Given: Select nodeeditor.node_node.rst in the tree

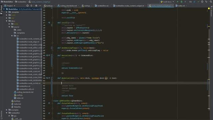Looking at the screenshot, I should (x=29, y=68).
